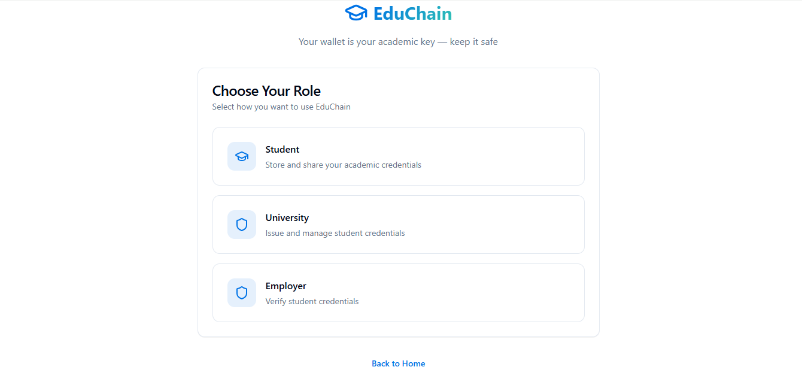
Task: Choose the Employer role card
Action: [398, 293]
